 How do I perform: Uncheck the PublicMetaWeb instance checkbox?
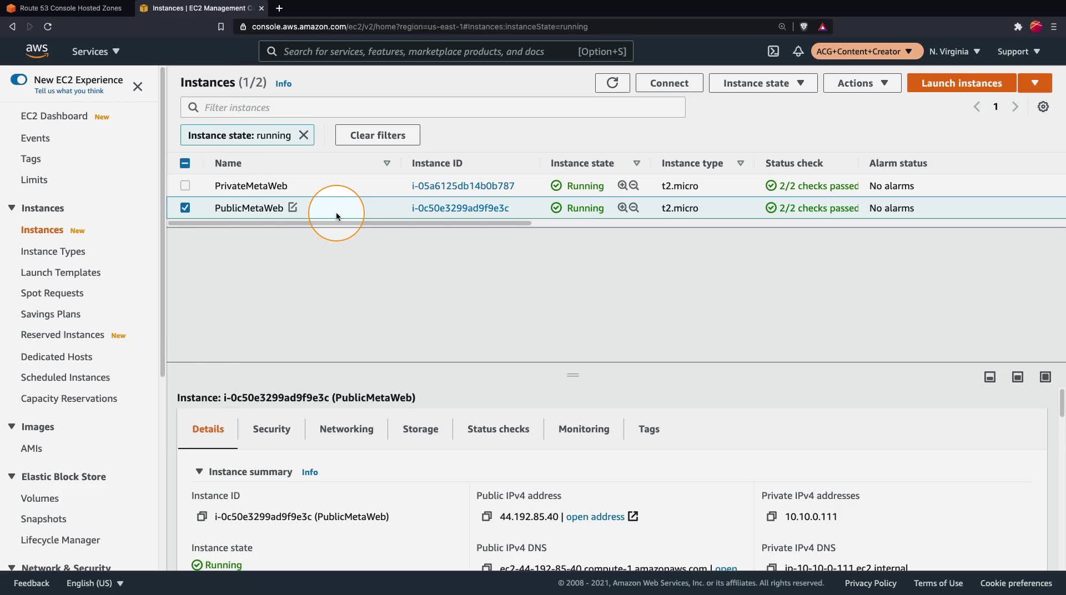point(185,208)
